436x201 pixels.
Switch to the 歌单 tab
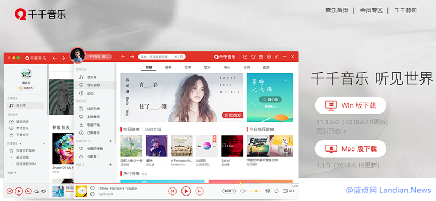point(187,67)
